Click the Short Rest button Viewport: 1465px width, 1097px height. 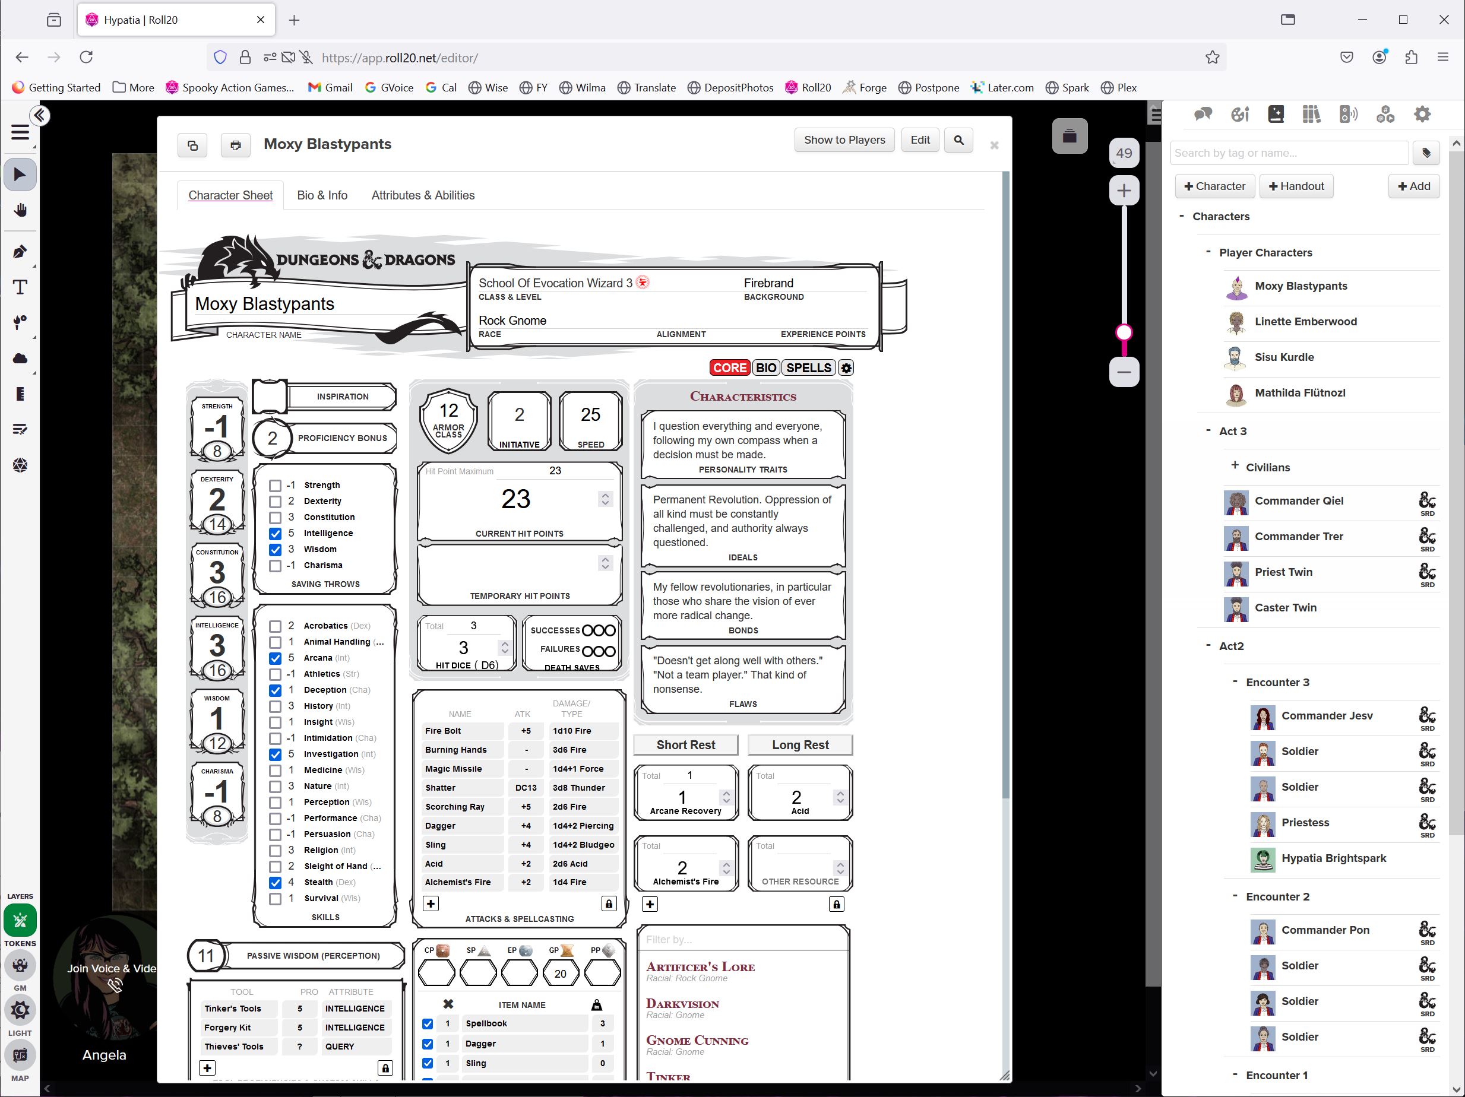pos(685,744)
